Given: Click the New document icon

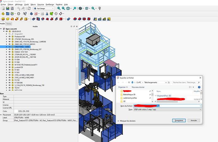Looking at the screenshot, I should tap(3, 9).
